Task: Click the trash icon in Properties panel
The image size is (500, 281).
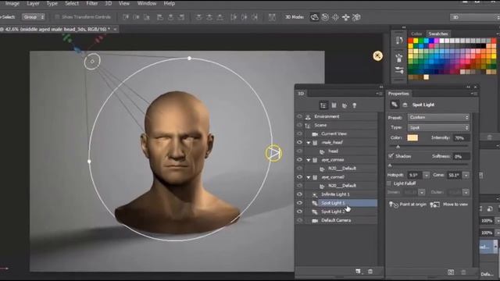Action: [x=463, y=272]
